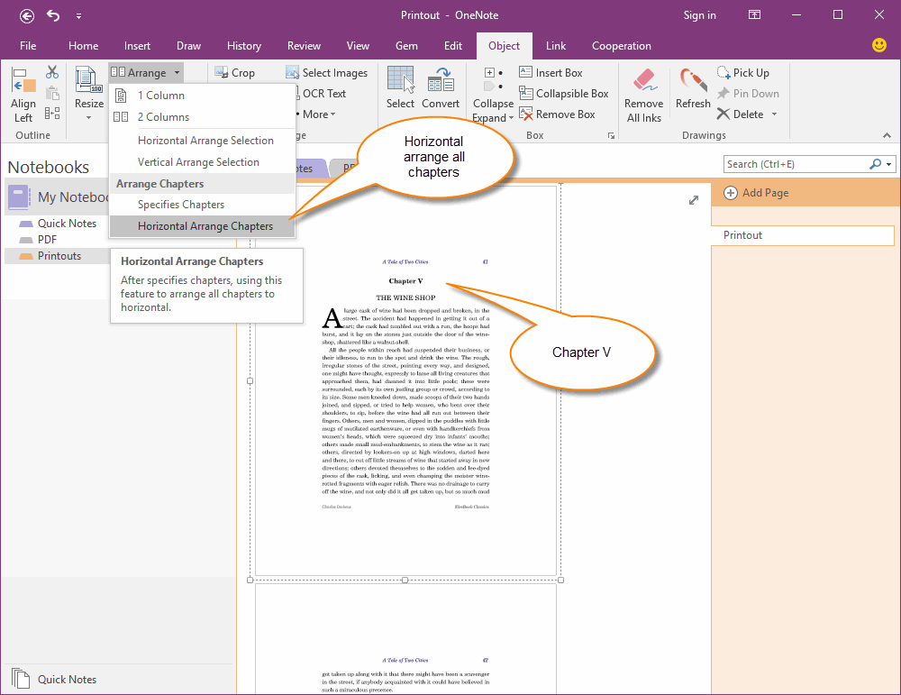Open the Review tab
901x695 pixels.
click(x=304, y=46)
